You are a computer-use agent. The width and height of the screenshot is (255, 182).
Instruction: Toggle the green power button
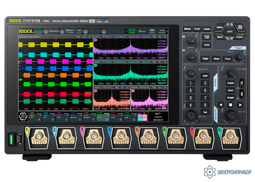coord(11,139)
